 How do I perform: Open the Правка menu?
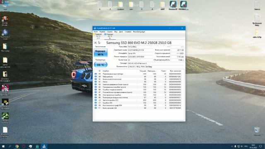(102, 32)
